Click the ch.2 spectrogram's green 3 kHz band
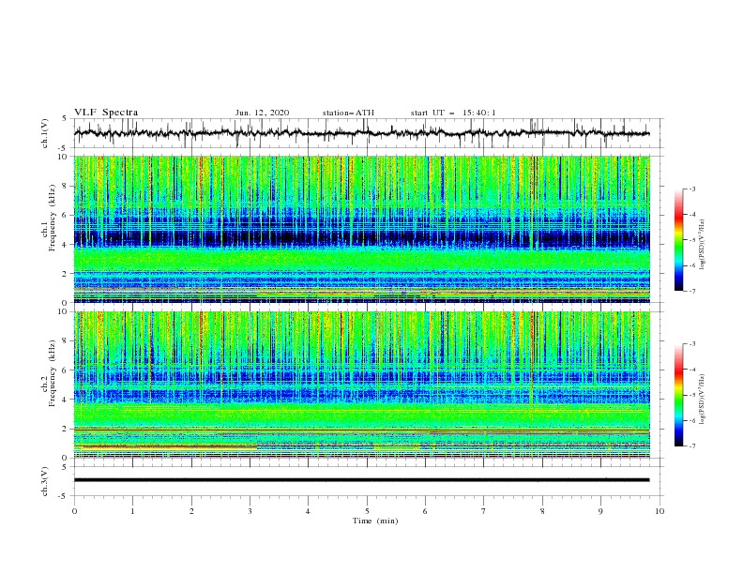This screenshot has width=743, height=574. 361,415
